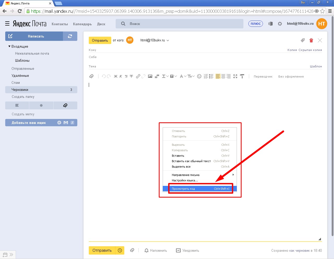The width and height of the screenshot is (334, 259).
Task: Toggle strikethrough formatting
Action: pyautogui.click(x=131, y=76)
